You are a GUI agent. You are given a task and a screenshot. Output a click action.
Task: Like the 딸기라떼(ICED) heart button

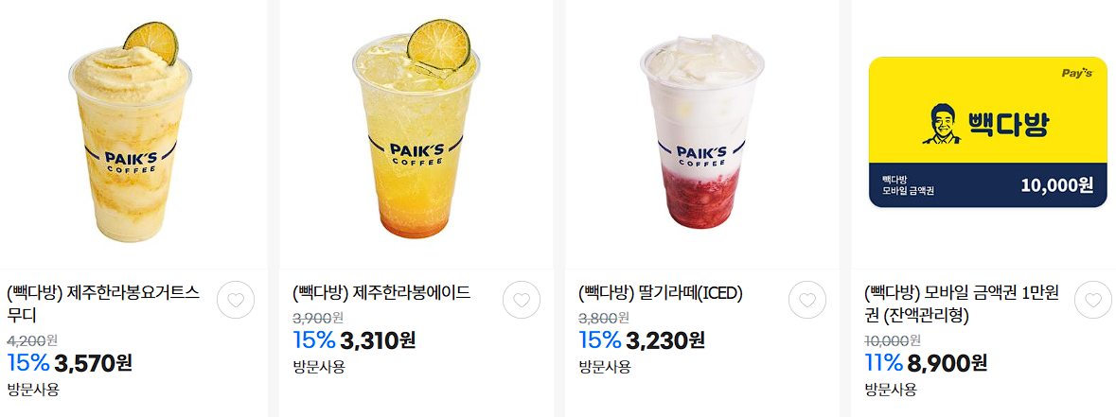(807, 300)
